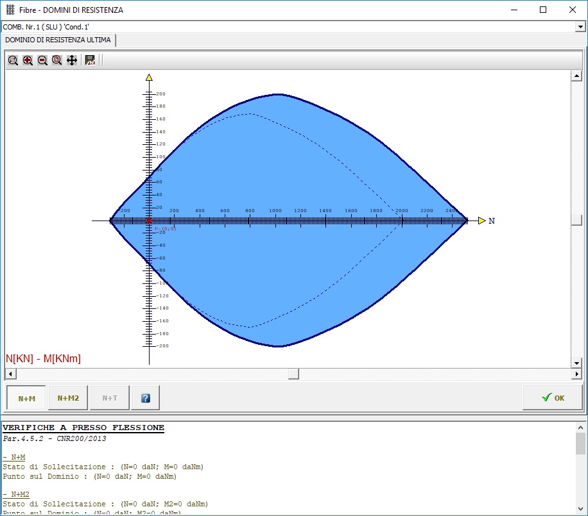This screenshot has height=516, width=588.
Task: Select the DOMINIO DI RESISTENZA ULTIMA tab
Action: 58,40
